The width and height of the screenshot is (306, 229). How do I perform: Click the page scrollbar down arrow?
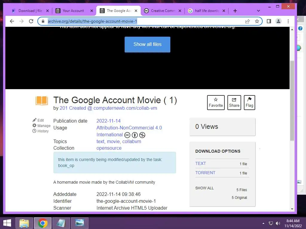coord(292,209)
